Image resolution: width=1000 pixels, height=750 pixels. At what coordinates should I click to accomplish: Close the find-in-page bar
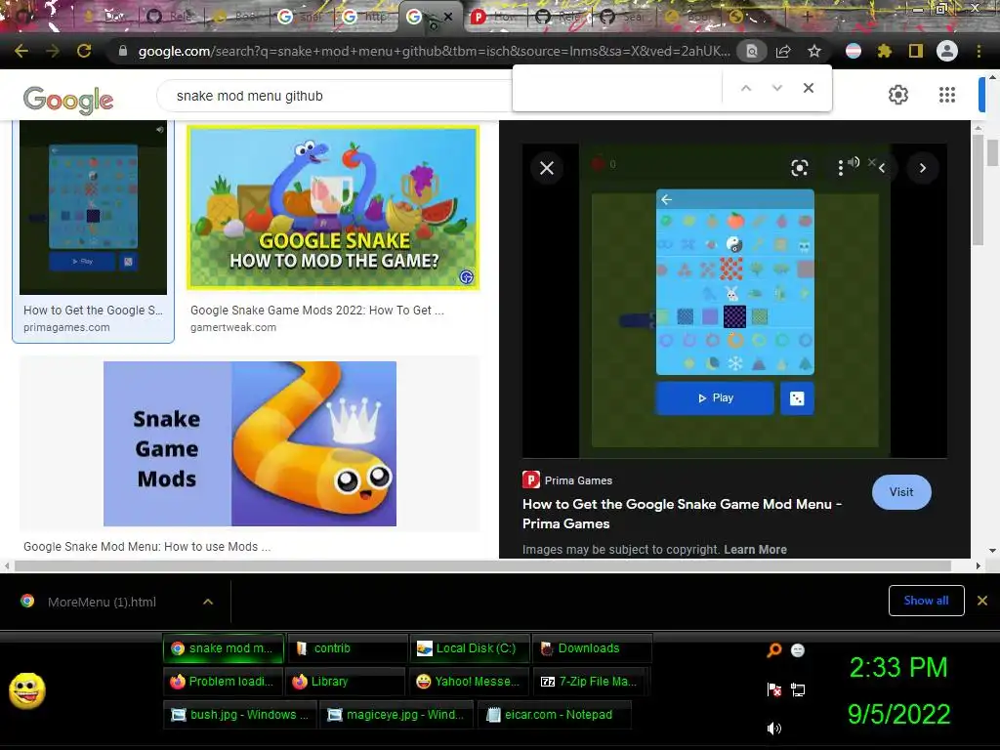808,88
